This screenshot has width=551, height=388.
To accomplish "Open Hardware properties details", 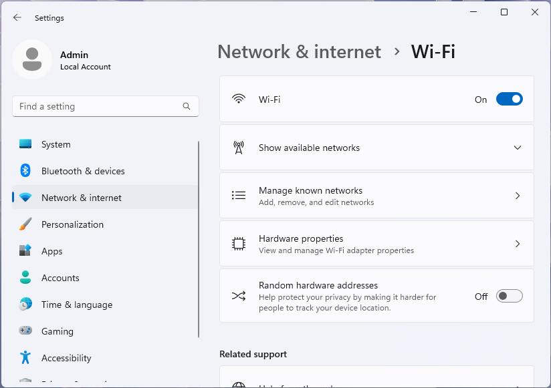I will point(376,244).
